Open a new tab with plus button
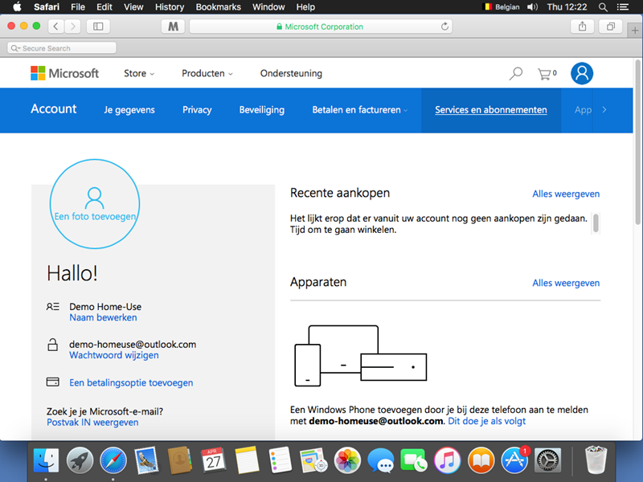Viewport: 643px width, 482px height. coord(635,31)
